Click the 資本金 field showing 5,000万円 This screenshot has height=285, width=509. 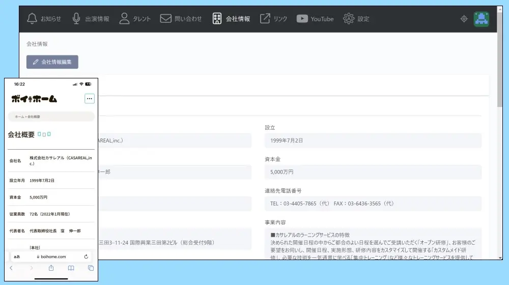pos(373,172)
